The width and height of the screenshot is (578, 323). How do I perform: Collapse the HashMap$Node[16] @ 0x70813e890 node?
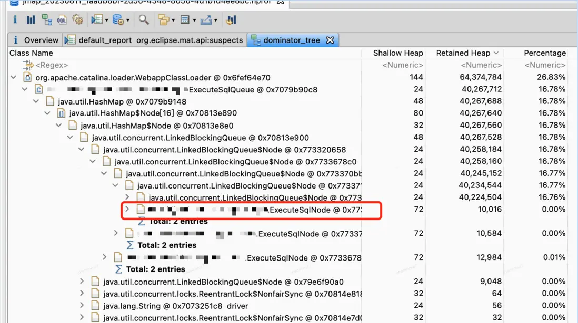[47, 113]
